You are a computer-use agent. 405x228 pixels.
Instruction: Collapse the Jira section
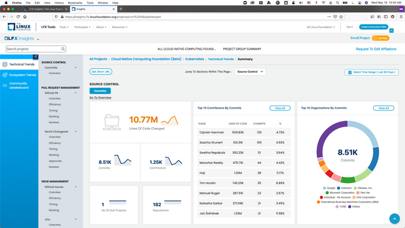(x=76, y=219)
